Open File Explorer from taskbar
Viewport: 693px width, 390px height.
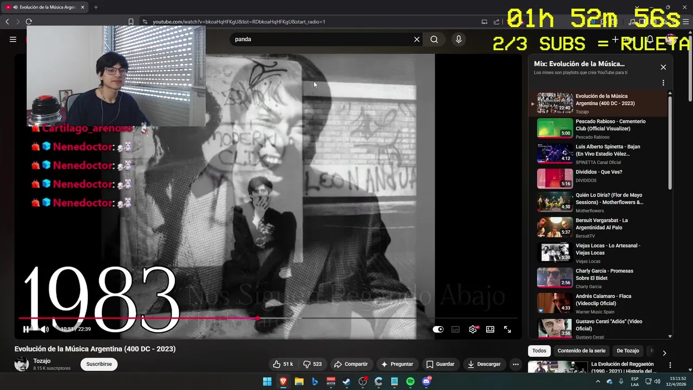point(299,382)
